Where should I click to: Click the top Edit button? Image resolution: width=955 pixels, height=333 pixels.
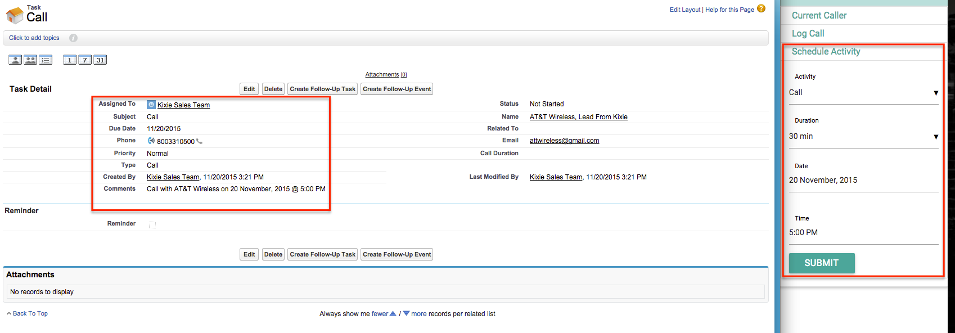[x=249, y=89]
